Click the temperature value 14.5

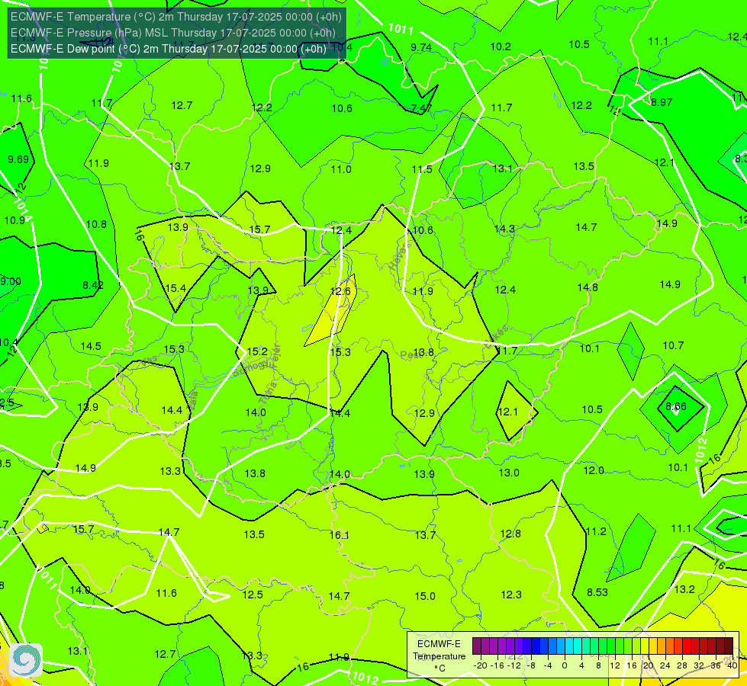91,346
